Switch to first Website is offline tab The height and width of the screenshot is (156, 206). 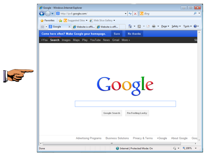coord(84,27)
